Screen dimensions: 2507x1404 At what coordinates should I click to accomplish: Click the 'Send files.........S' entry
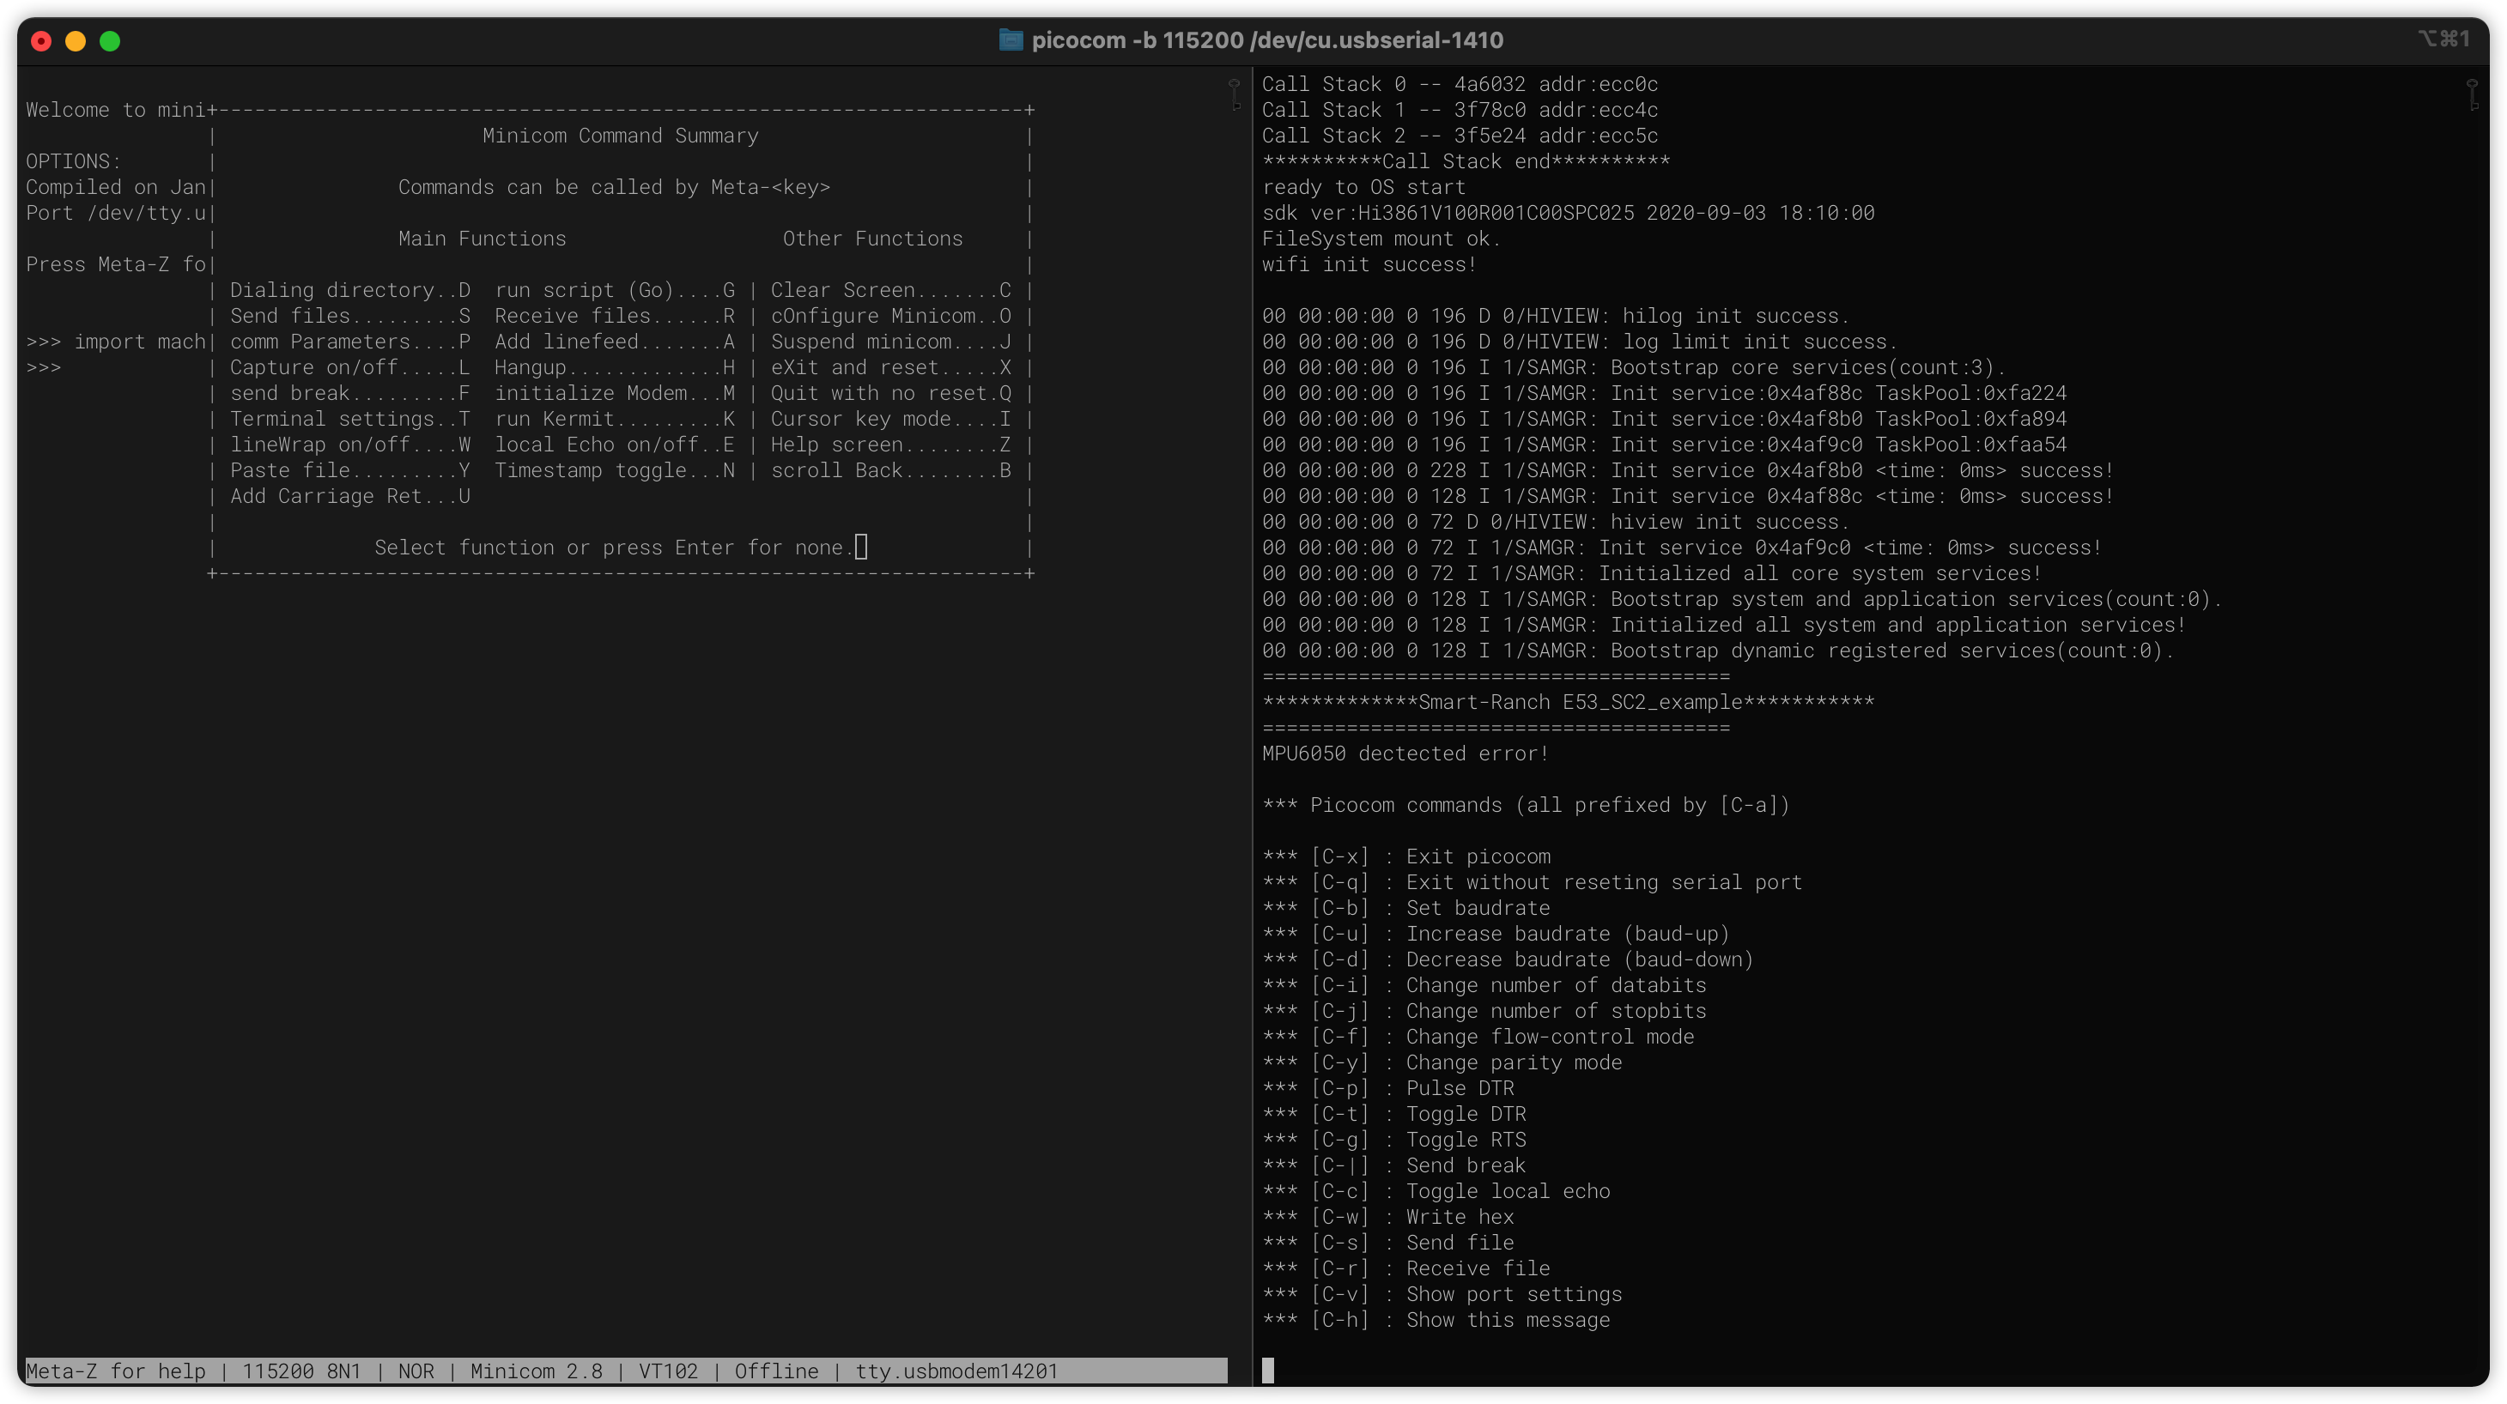click(350, 315)
